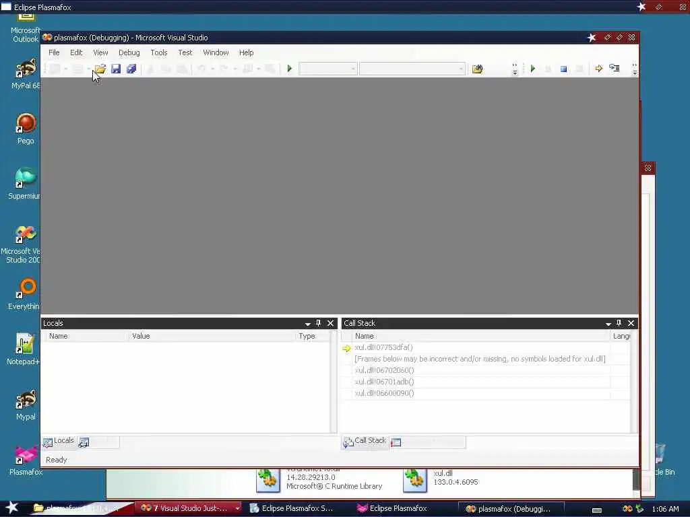The height and width of the screenshot is (517, 690).
Task: Select the frames may be incorrect message row
Action: (x=480, y=359)
